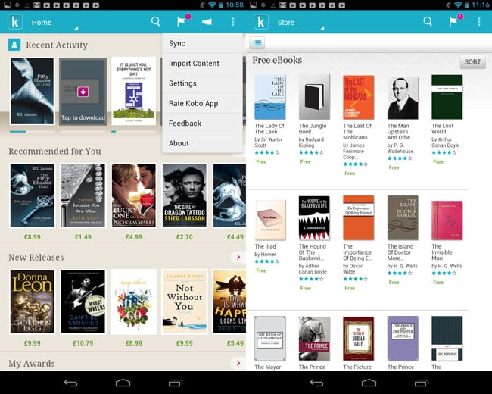Open The Iliad book cover
The width and height of the screenshot is (492, 394).
click(270, 220)
